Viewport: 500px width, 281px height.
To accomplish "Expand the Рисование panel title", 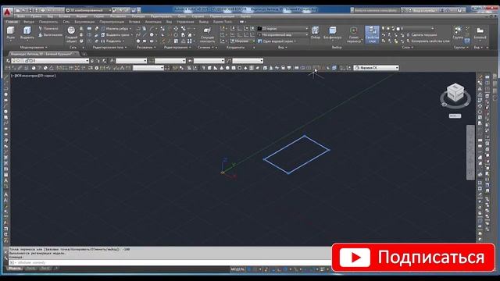I will [146, 47].
